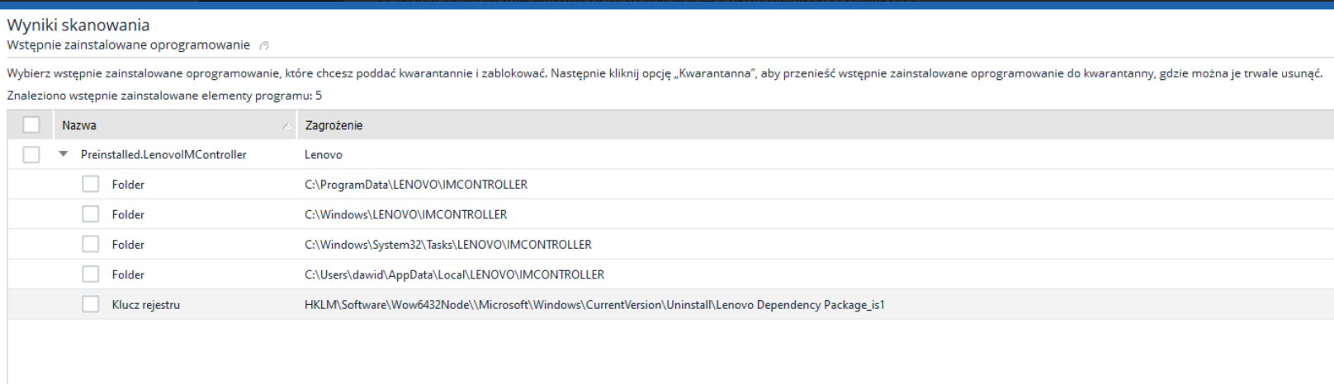Check the Preinstalled.LenovoIMController group checkbox
The image size is (1334, 384).
[31, 155]
